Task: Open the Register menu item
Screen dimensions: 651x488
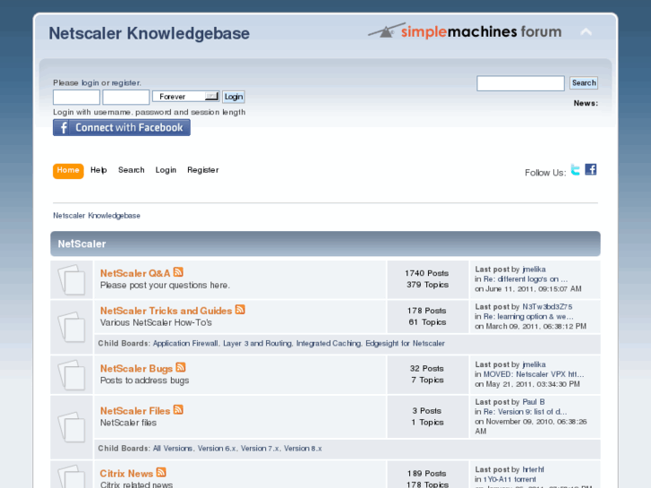Action: [x=202, y=170]
